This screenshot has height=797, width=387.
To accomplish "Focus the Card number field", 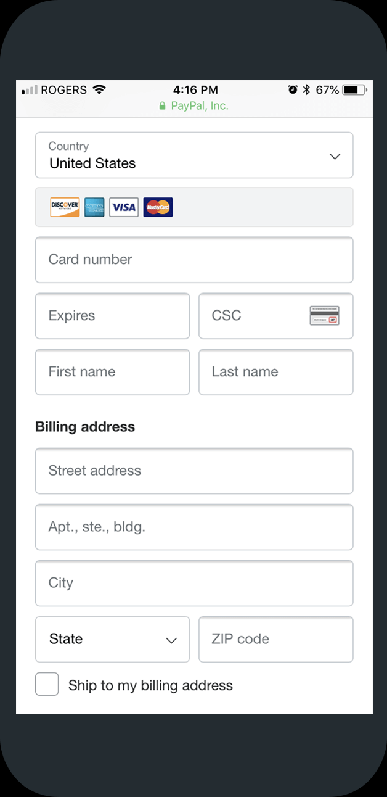I will pyautogui.click(x=194, y=260).
